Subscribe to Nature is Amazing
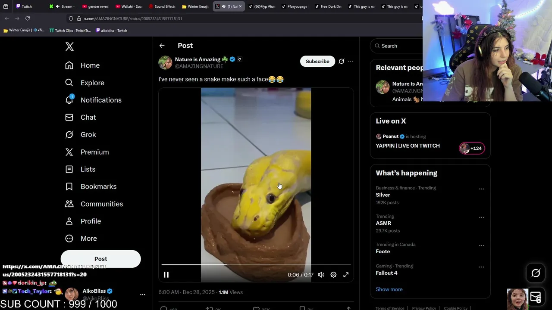This screenshot has height=310, width=552. [317, 61]
